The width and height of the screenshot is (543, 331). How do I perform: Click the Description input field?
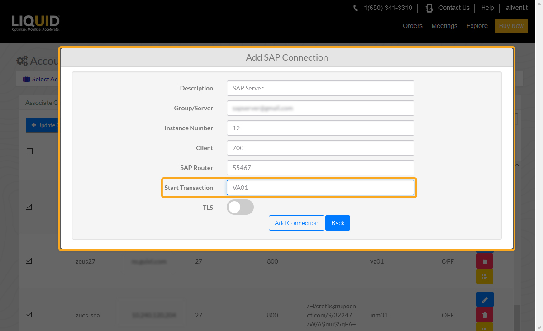pos(320,88)
